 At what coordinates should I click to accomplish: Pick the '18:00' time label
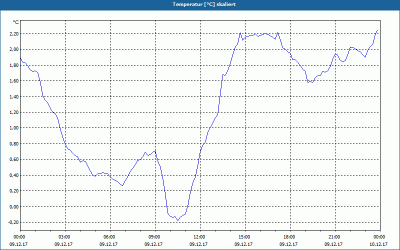tap(290, 237)
